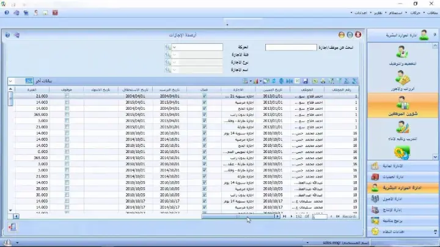Screen dimensions: 440x247
Task: Toggle فعال checkbox for first اجازة الحج row
Action: coord(204,109)
